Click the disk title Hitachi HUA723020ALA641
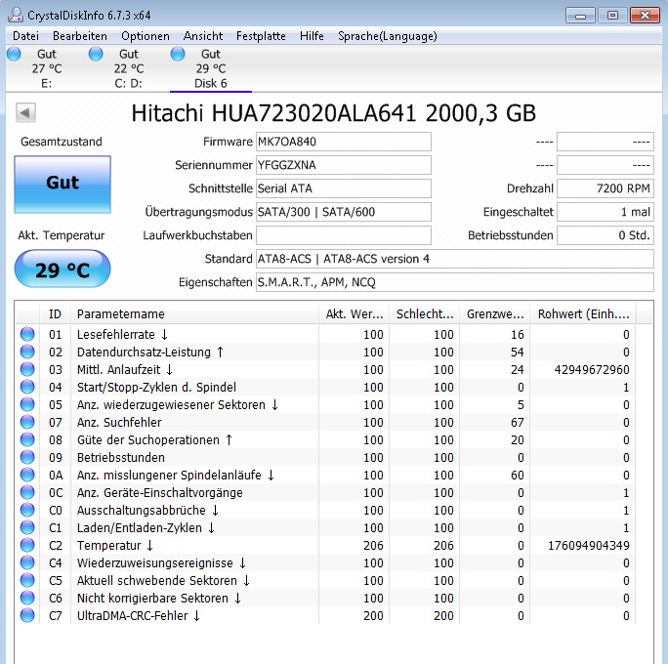The height and width of the screenshot is (664, 668). coord(333,113)
